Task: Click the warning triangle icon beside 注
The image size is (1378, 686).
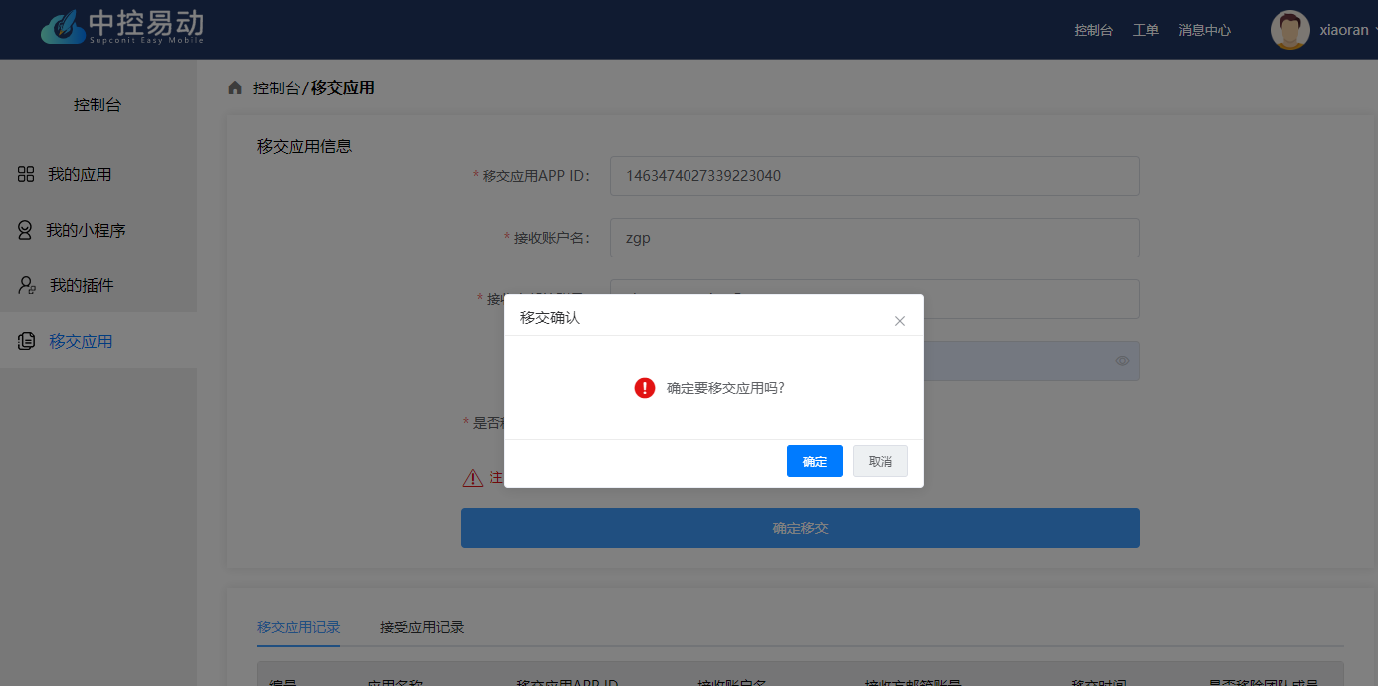Action: [x=473, y=478]
